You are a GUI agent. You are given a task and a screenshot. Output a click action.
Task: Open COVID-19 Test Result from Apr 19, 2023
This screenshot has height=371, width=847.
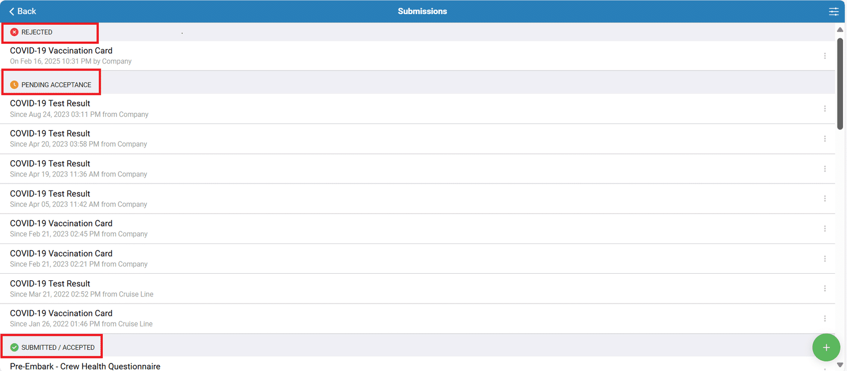point(417,169)
